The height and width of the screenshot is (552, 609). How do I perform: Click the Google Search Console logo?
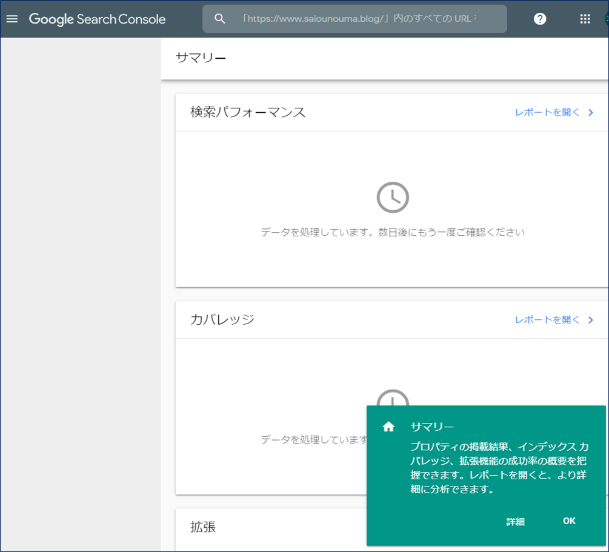click(x=97, y=19)
